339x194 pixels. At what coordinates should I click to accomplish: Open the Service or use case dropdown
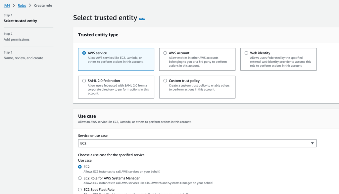pos(197,143)
